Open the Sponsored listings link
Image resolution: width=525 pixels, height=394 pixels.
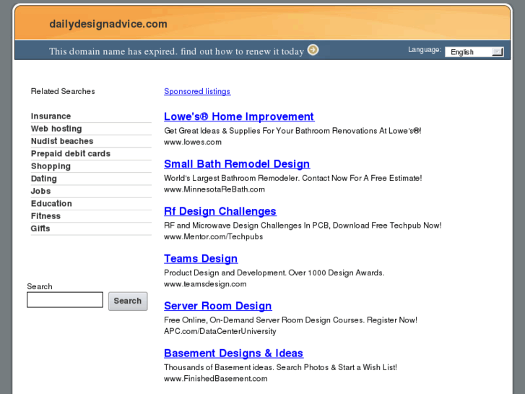[197, 91]
